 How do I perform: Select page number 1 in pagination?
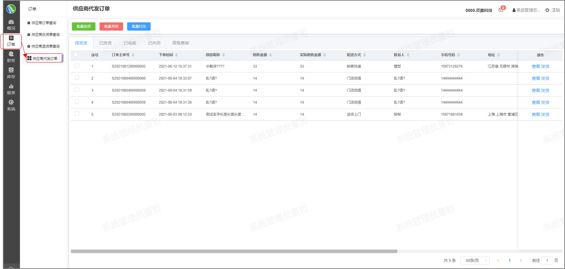click(510, 260)
